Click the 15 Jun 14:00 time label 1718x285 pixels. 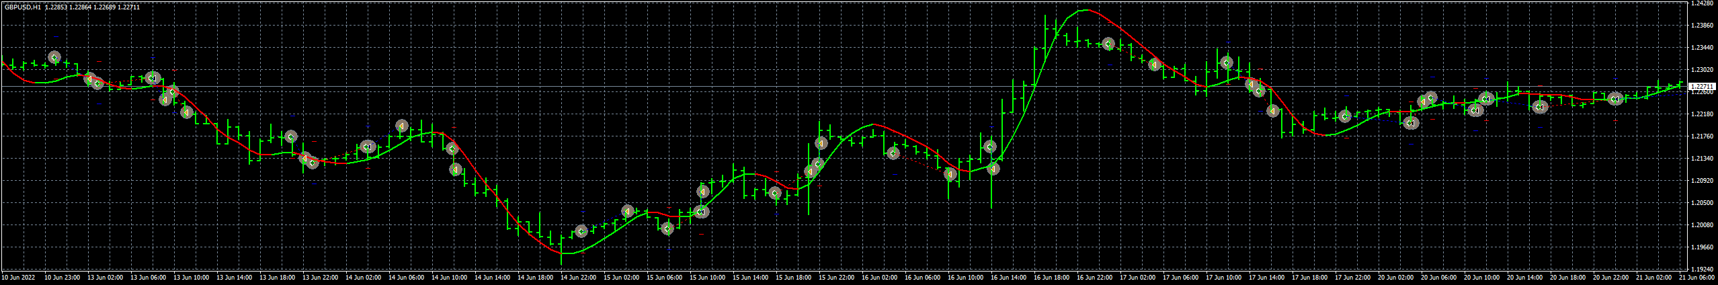[751, 277]
